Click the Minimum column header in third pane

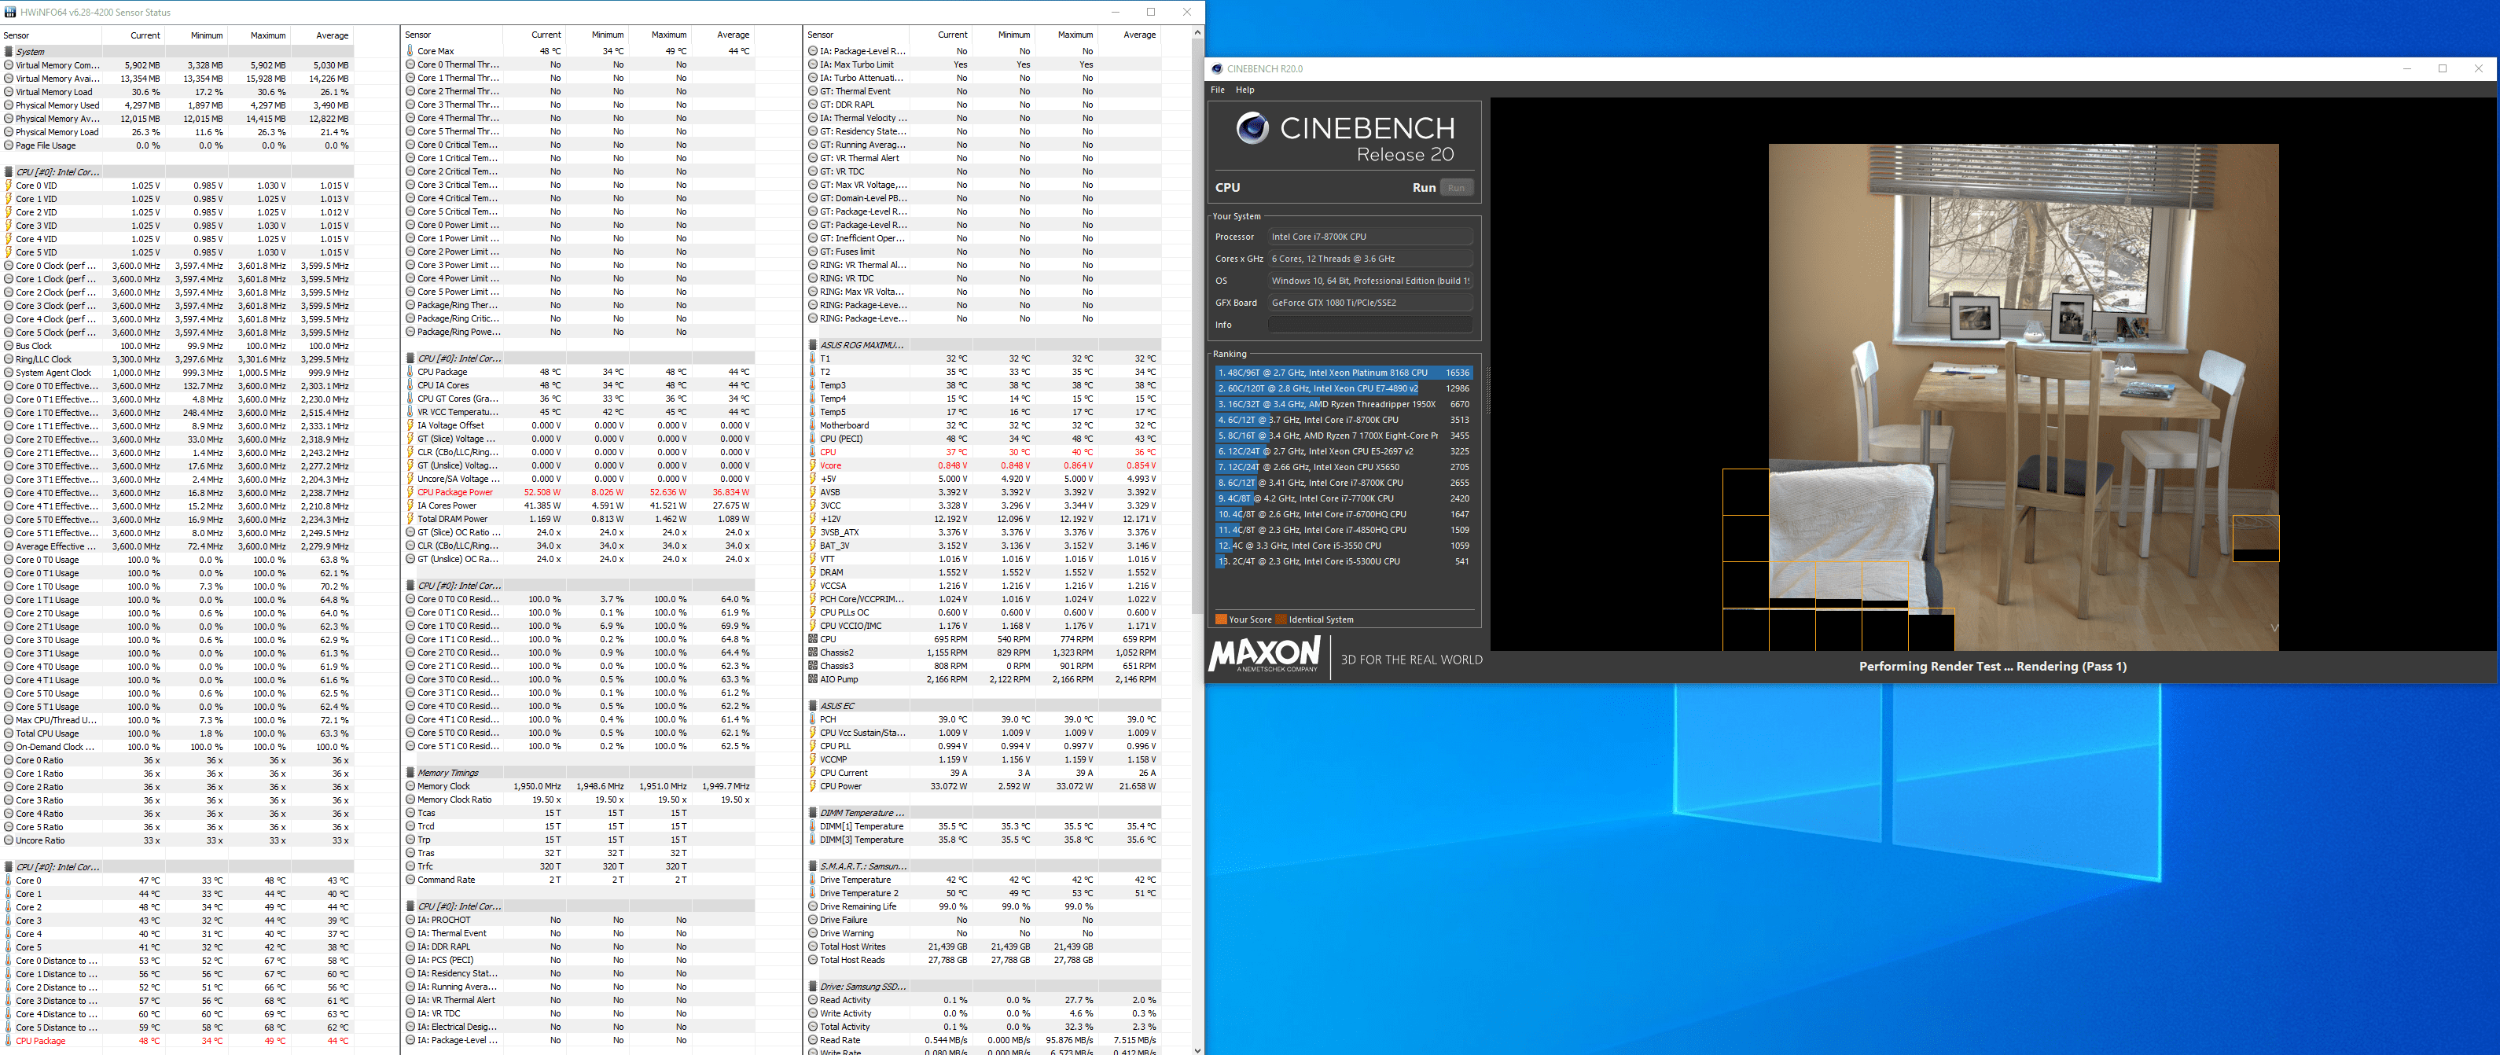click(x=1013, y=35)
